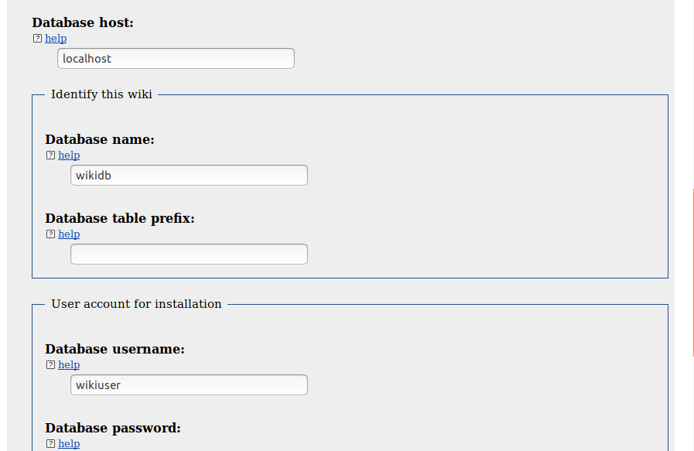The height and width of the screenshot is (451, 694).
Task: Click the "Identify this wiki" section legend
Action: tap(101, 94)
